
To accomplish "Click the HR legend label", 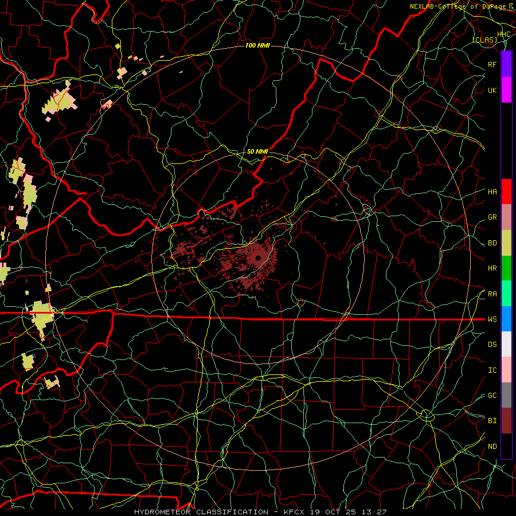I will (492, 268).
